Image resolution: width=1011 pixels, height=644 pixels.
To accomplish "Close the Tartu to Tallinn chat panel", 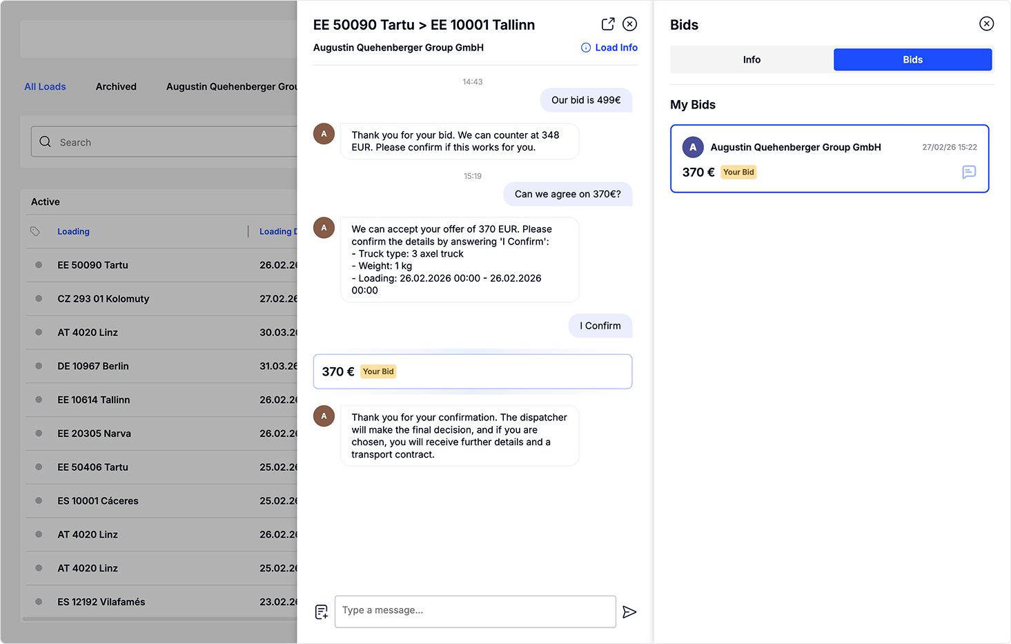I will (629, 24).
